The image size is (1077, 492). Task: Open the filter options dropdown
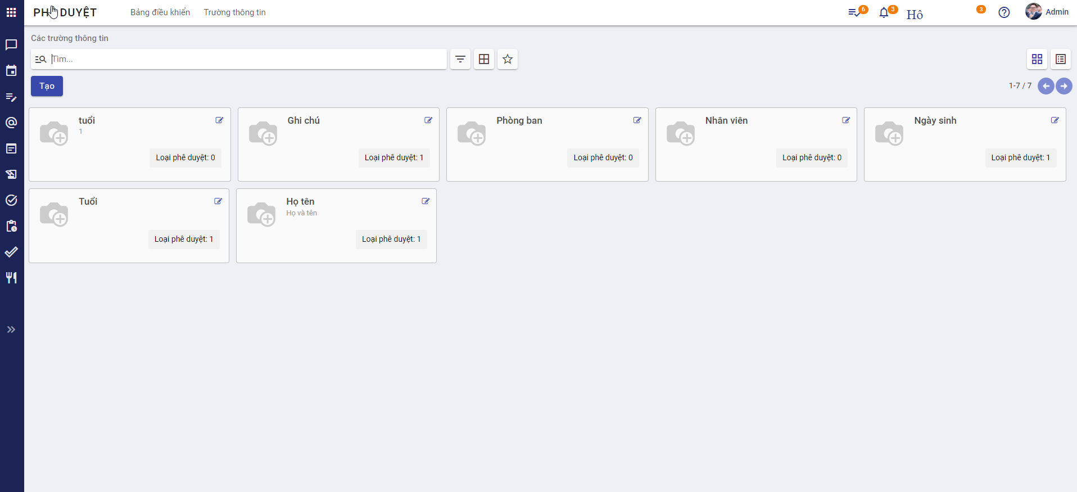coord(460,59)
